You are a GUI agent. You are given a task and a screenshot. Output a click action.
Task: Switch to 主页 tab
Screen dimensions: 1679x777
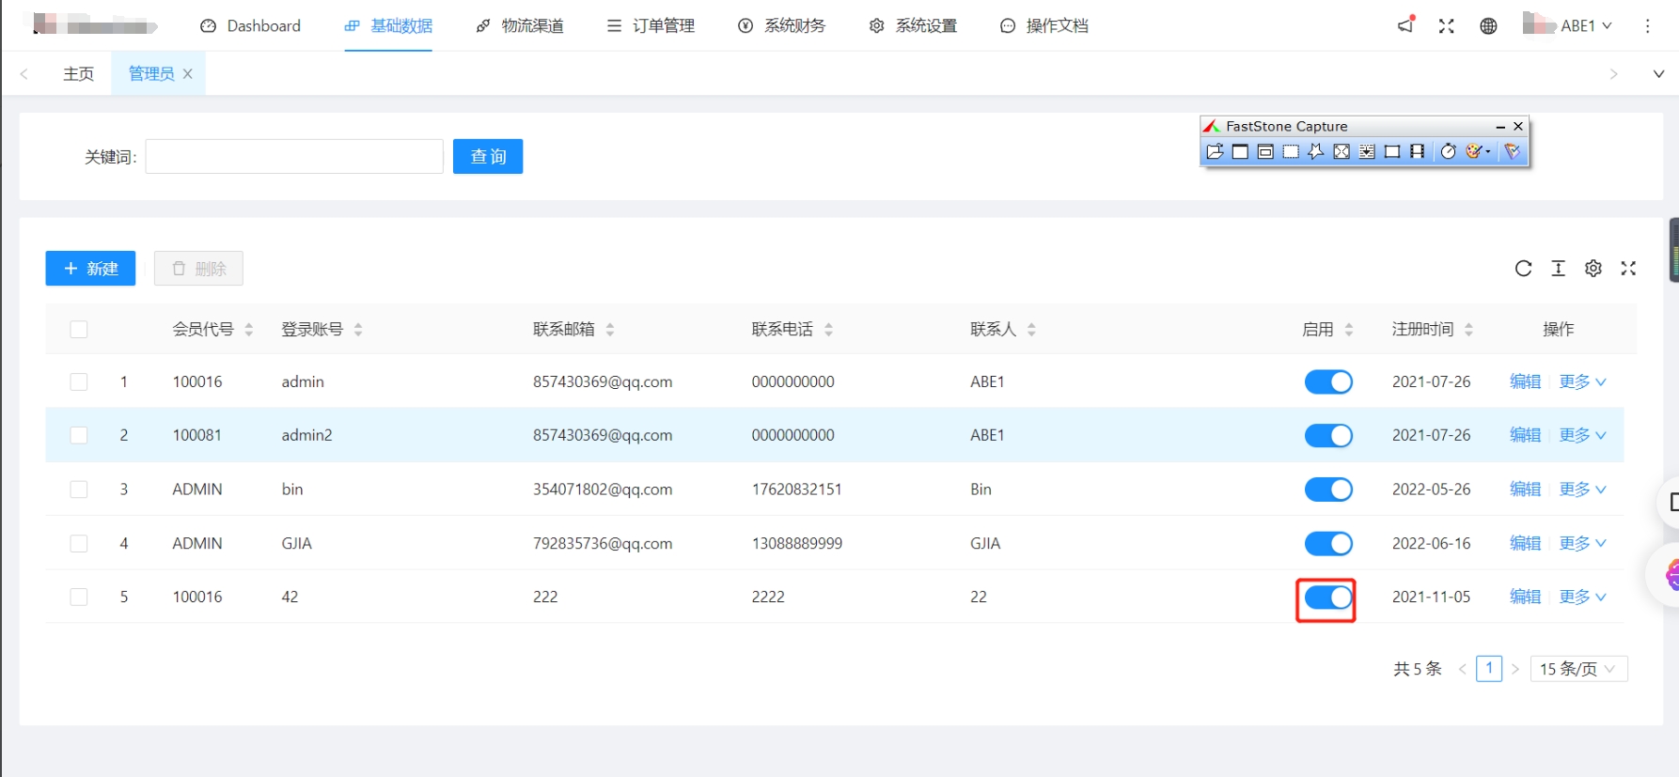pos(79,73)
